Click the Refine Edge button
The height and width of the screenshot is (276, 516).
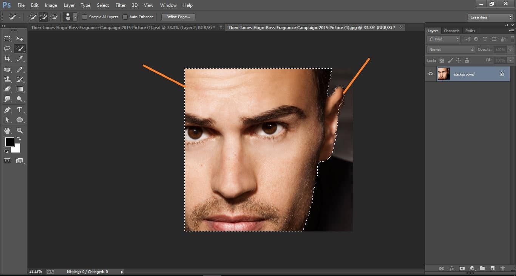[x=178, y=17]
